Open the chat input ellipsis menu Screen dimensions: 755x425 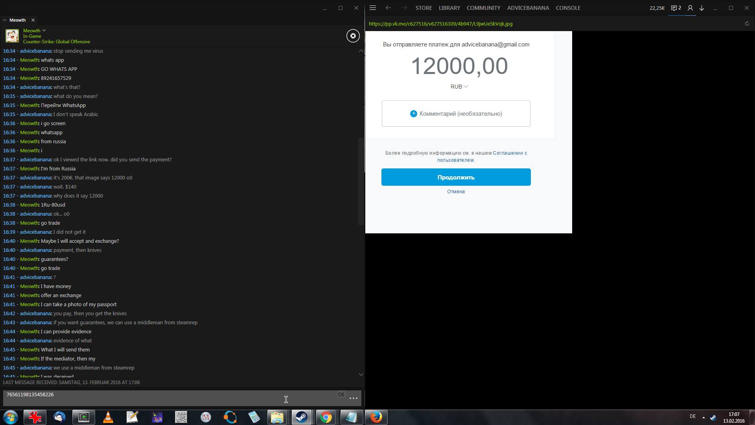coord(353,398)
